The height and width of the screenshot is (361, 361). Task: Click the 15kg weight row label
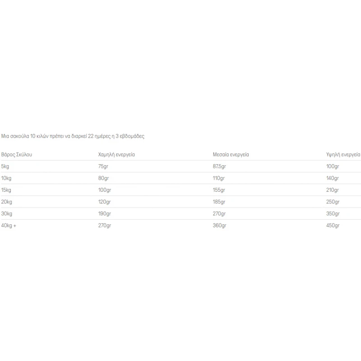click(6, 190)
